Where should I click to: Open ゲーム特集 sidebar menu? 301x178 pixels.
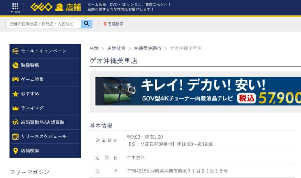coord(45,80)
